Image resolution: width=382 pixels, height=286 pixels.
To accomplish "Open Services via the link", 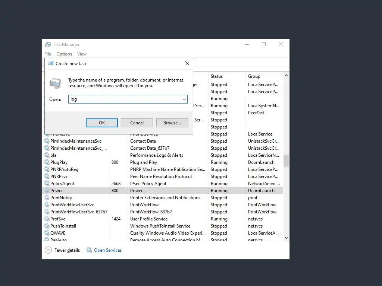I will coord(108,250).
